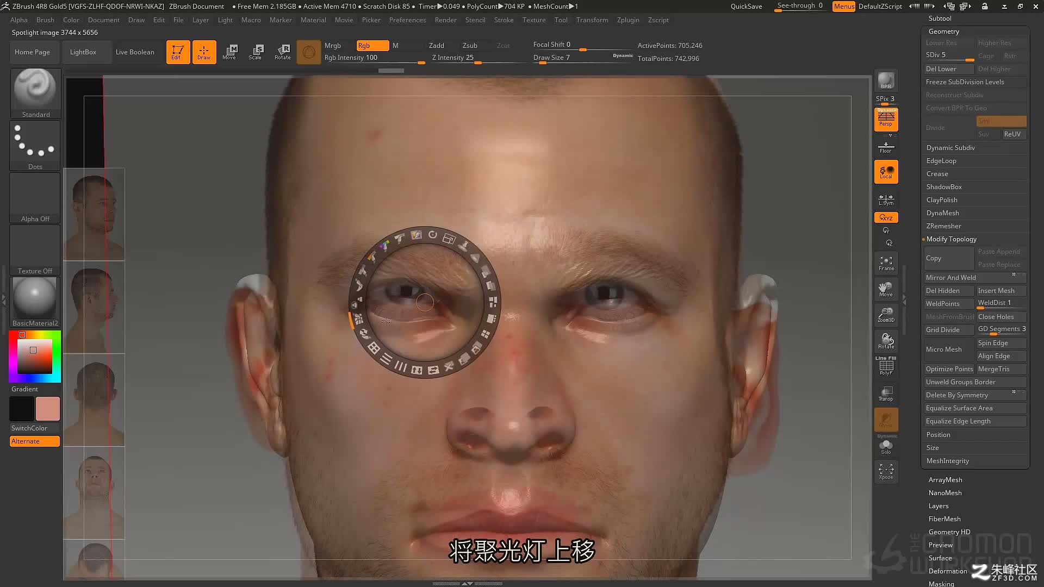Switch to Move transform tool
This screenshot has height=587, width=1044.
click(x=229, y=52)
